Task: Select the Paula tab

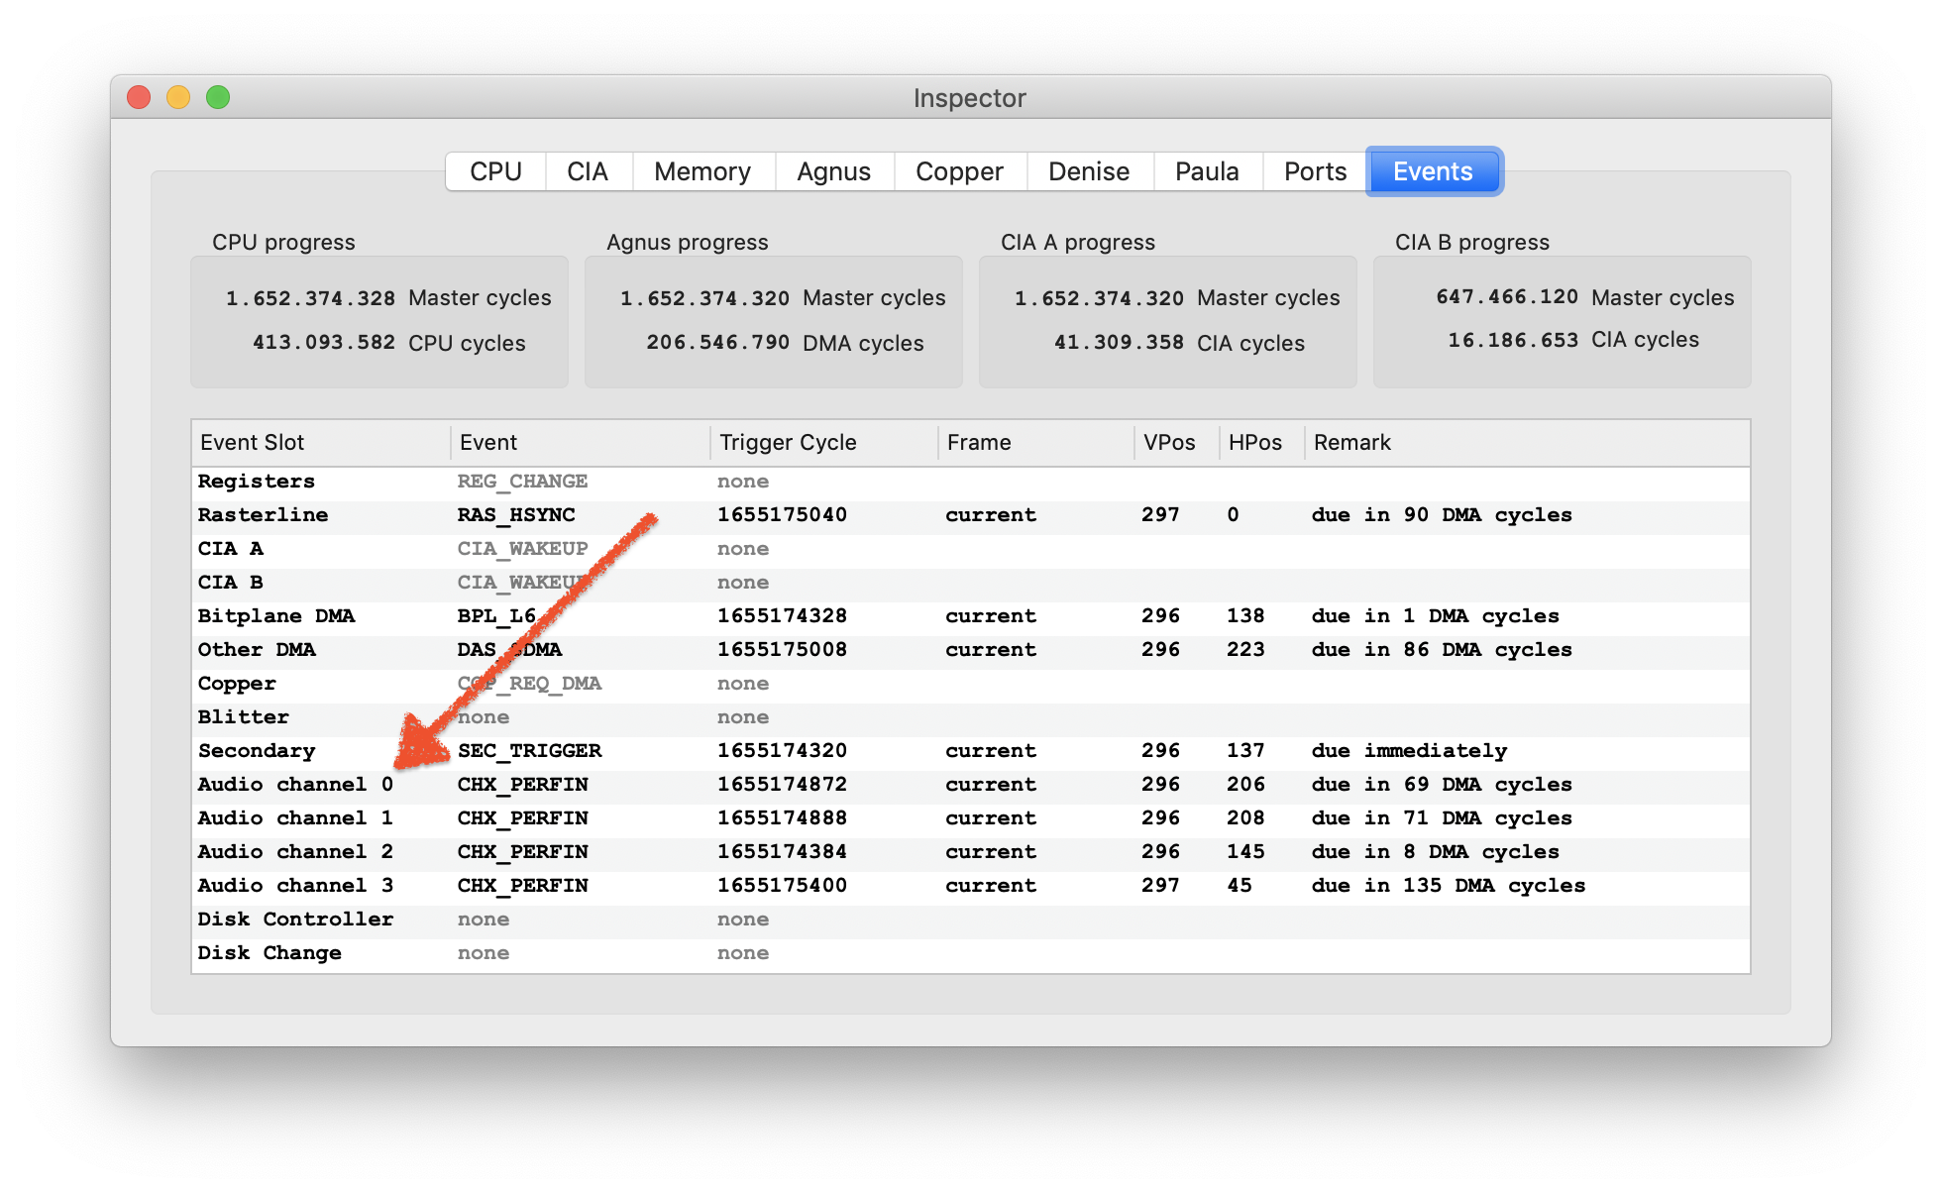Action: click(1207, 171)
